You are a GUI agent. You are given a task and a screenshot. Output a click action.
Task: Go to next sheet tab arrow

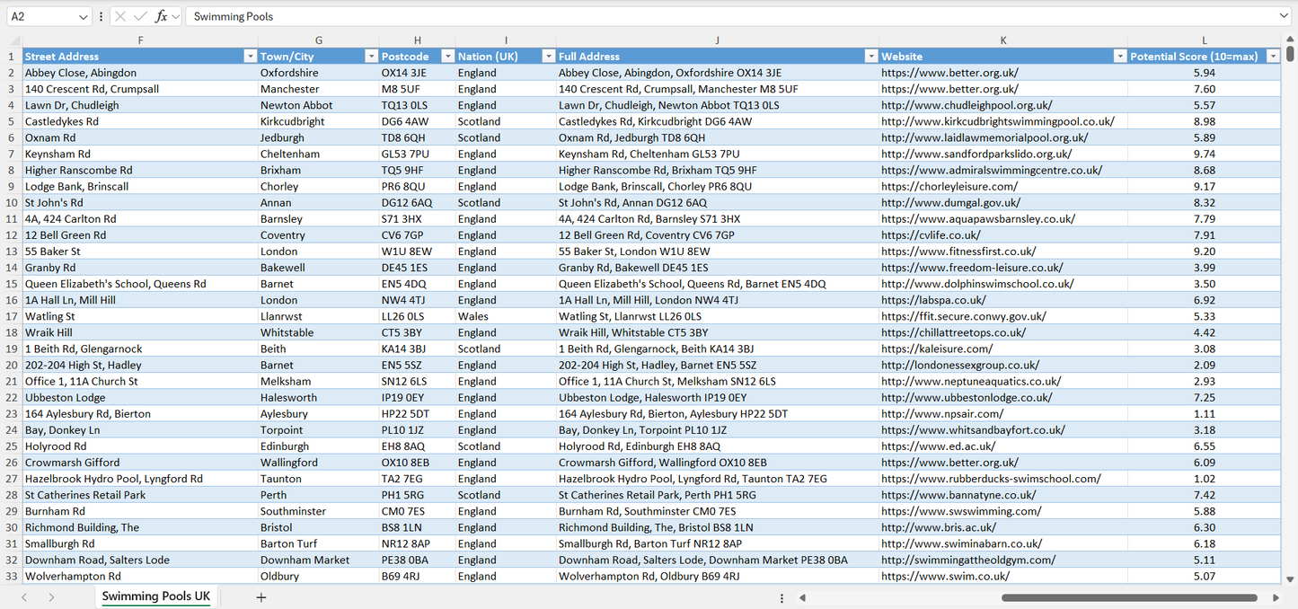(51, 597)
